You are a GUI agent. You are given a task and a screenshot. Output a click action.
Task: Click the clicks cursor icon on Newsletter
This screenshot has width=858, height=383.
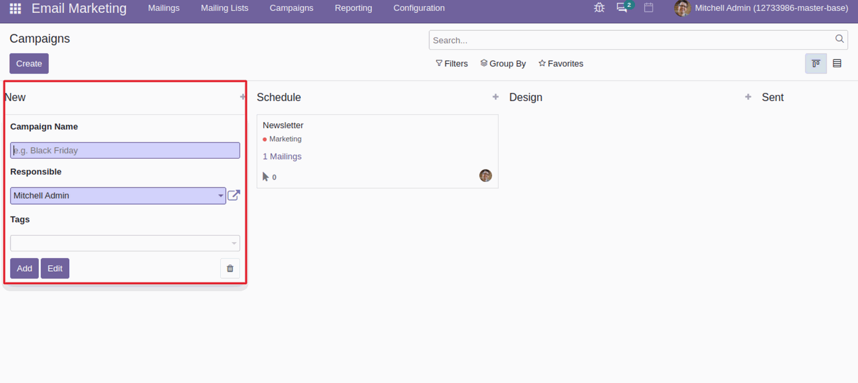265,177
